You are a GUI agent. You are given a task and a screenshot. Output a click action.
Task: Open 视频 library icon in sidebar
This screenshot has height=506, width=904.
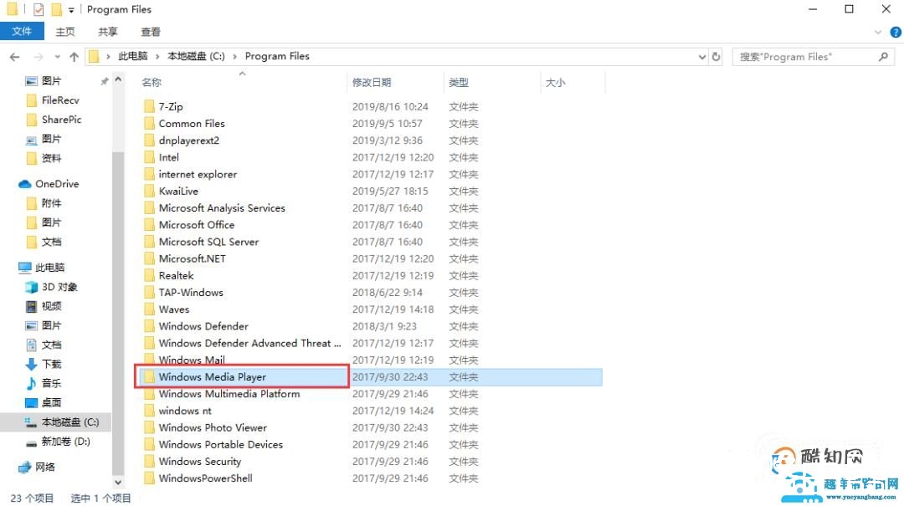pos(31,306)
